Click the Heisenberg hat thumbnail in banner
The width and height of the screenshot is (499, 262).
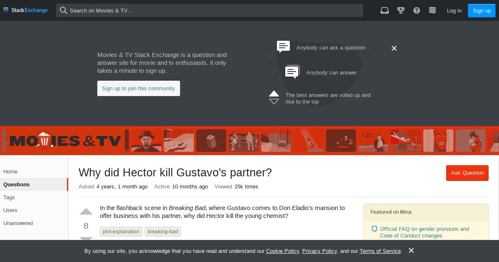146,141
